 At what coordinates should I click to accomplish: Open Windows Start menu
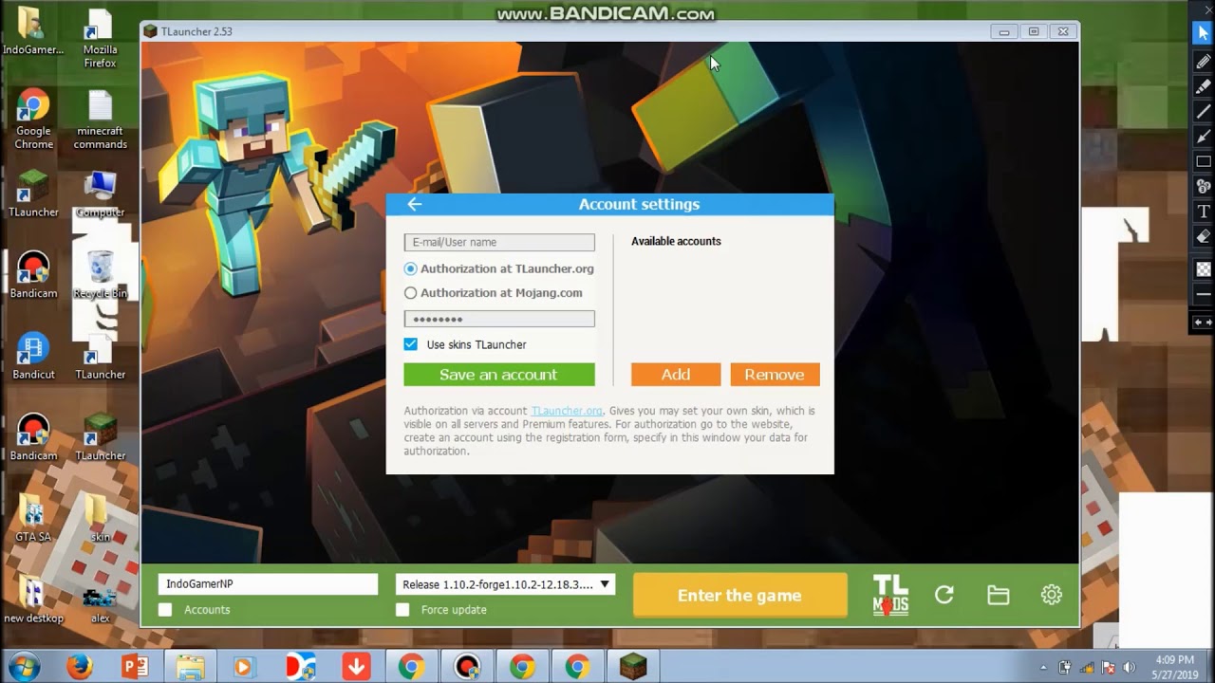point(23,667)
